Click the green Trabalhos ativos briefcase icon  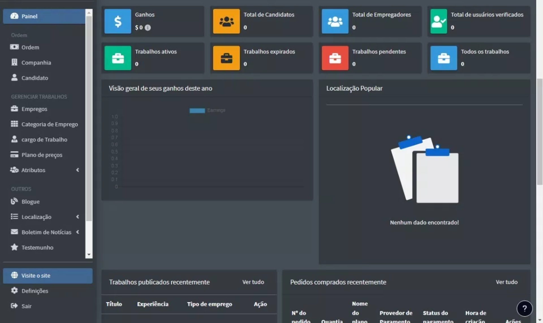pyautogui.click(x=118, y=58)
